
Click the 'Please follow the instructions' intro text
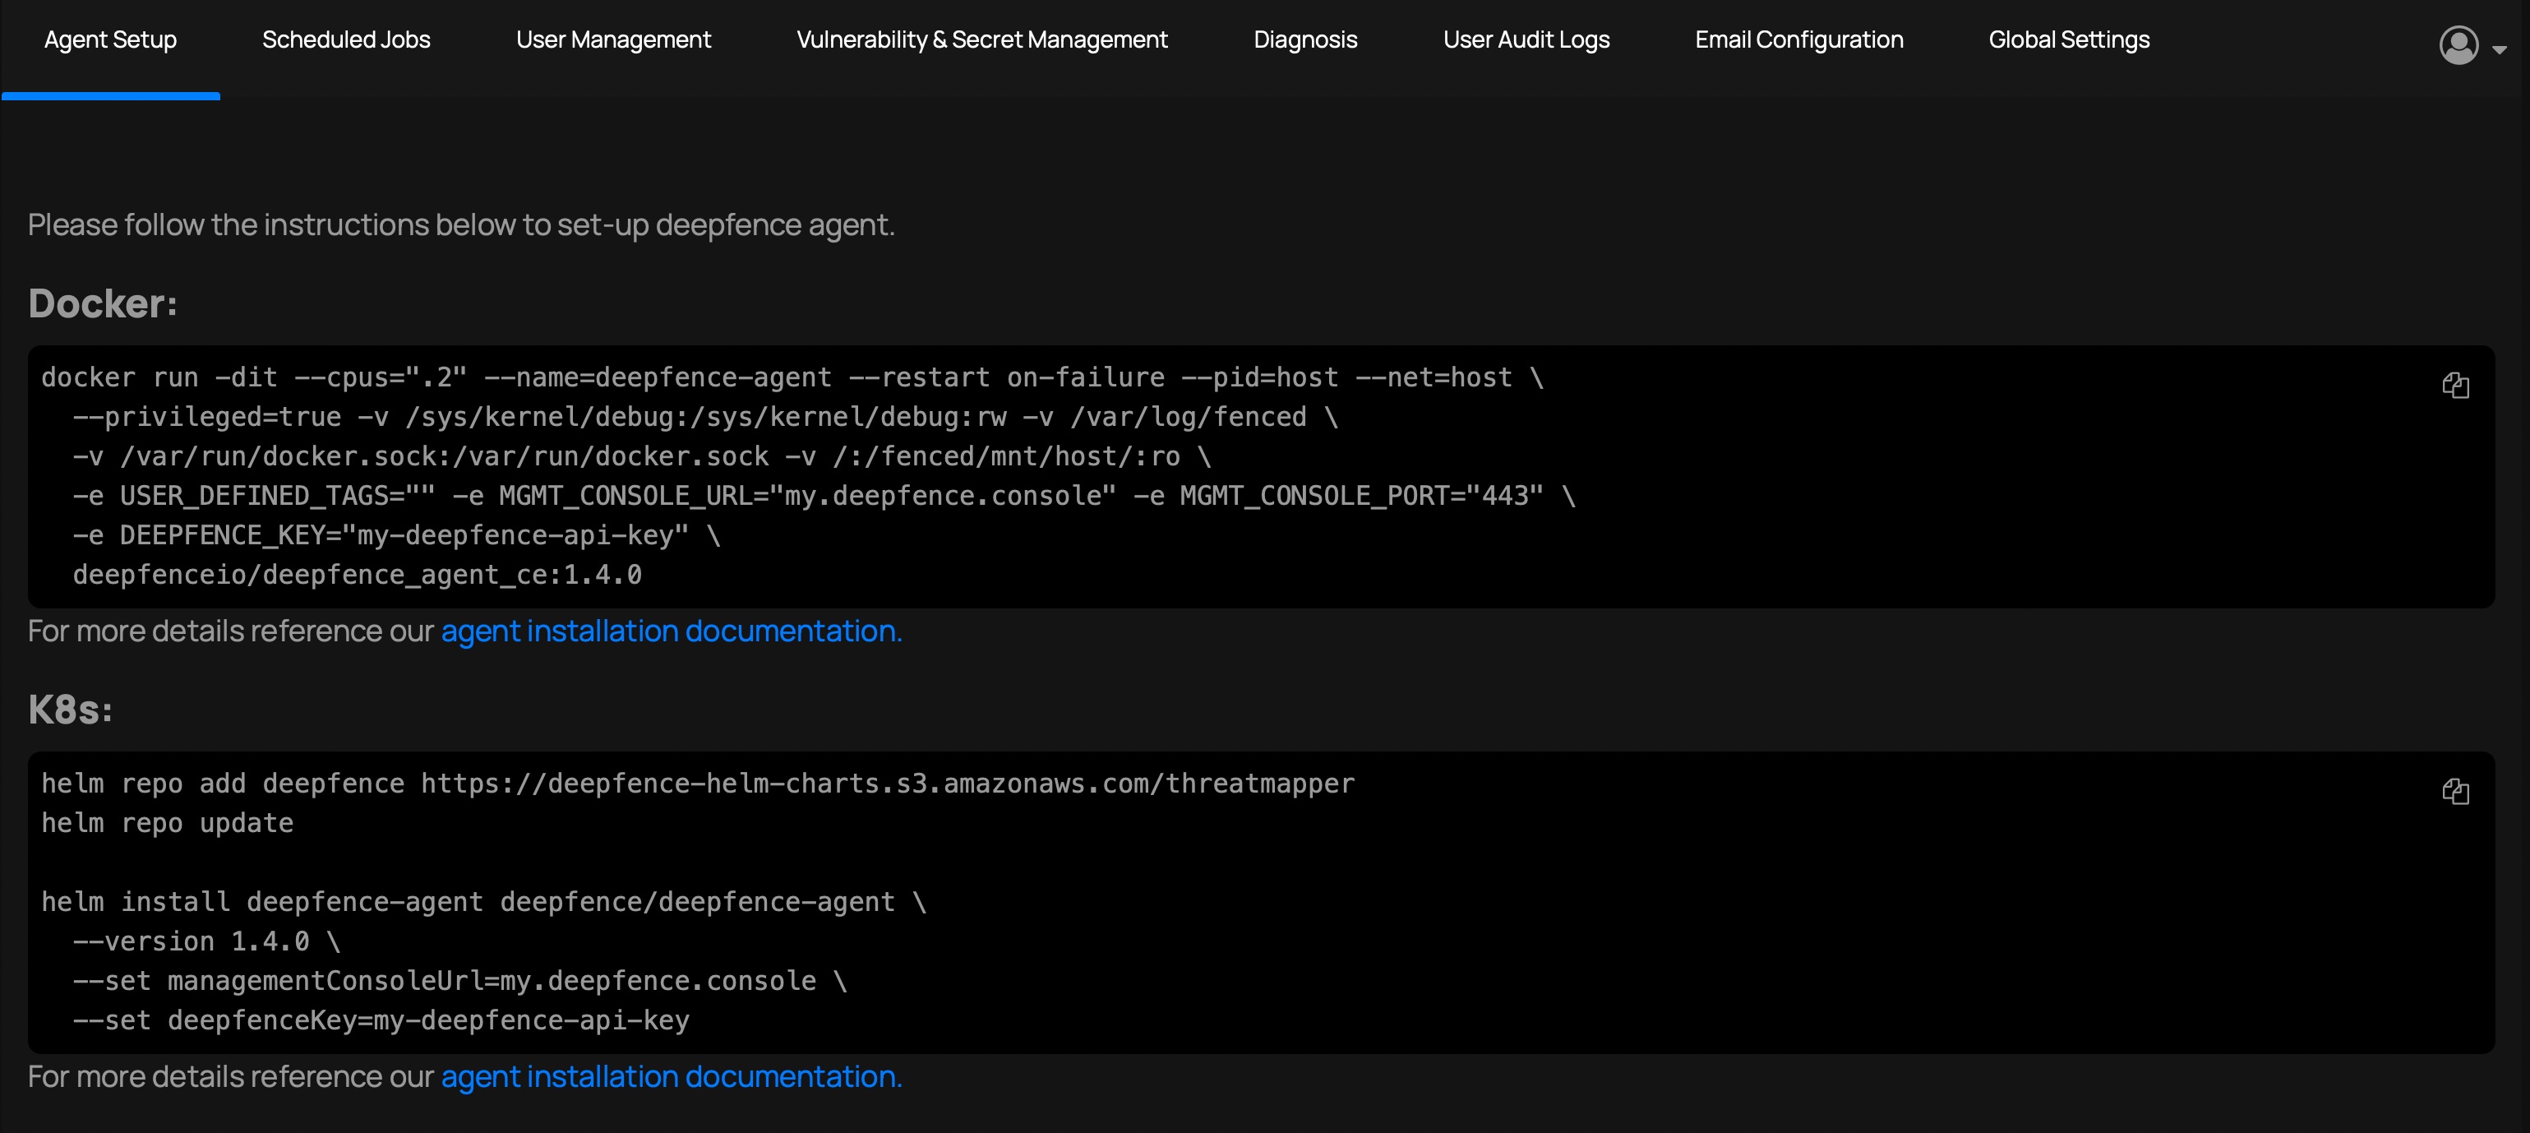tap(460, 225)
